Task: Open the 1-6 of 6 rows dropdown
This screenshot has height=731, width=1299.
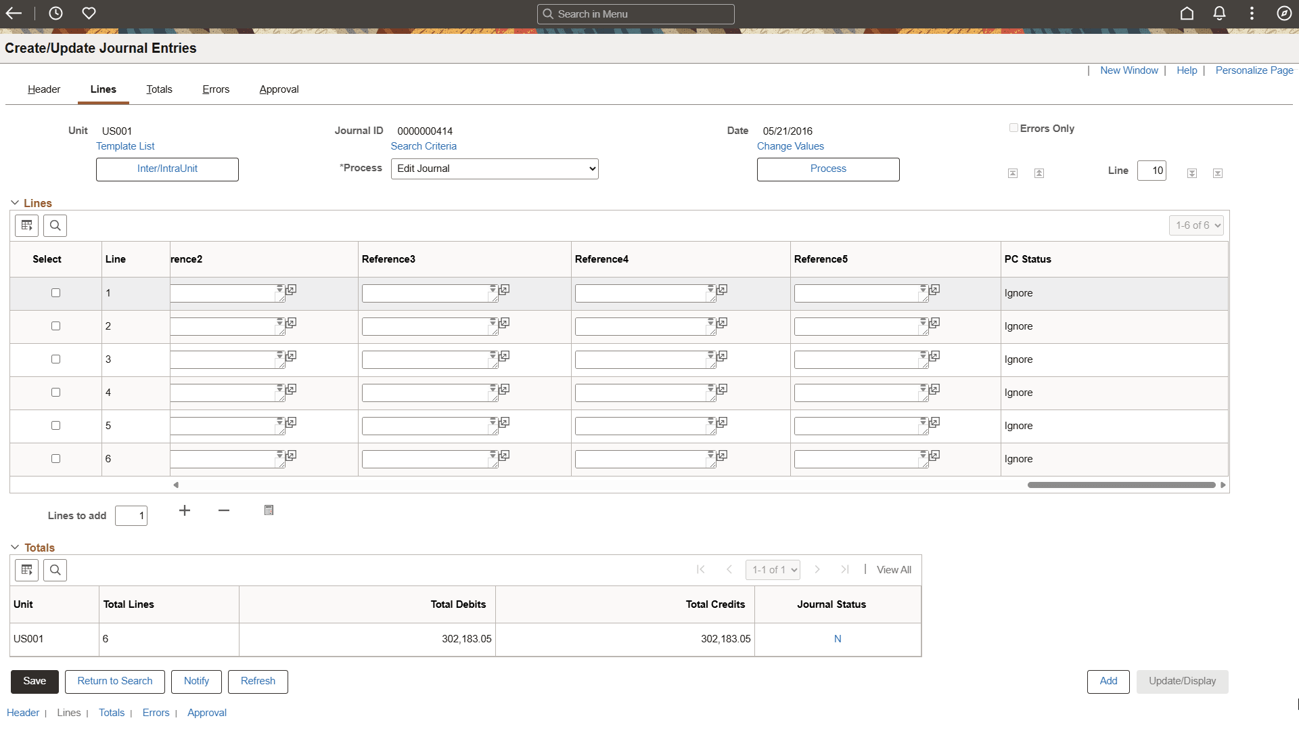Action: coord(1196,225)
